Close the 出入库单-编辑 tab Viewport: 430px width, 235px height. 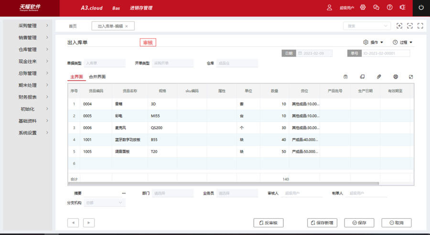[x=127, y=26]
